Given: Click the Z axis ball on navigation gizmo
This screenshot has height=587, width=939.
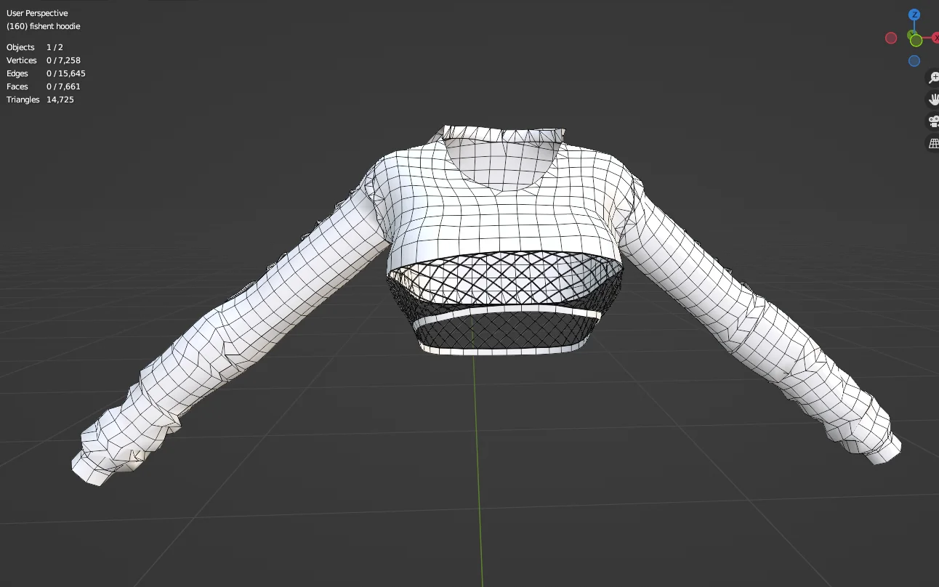Looking at the screenshot, I should (x=914, y=15).
